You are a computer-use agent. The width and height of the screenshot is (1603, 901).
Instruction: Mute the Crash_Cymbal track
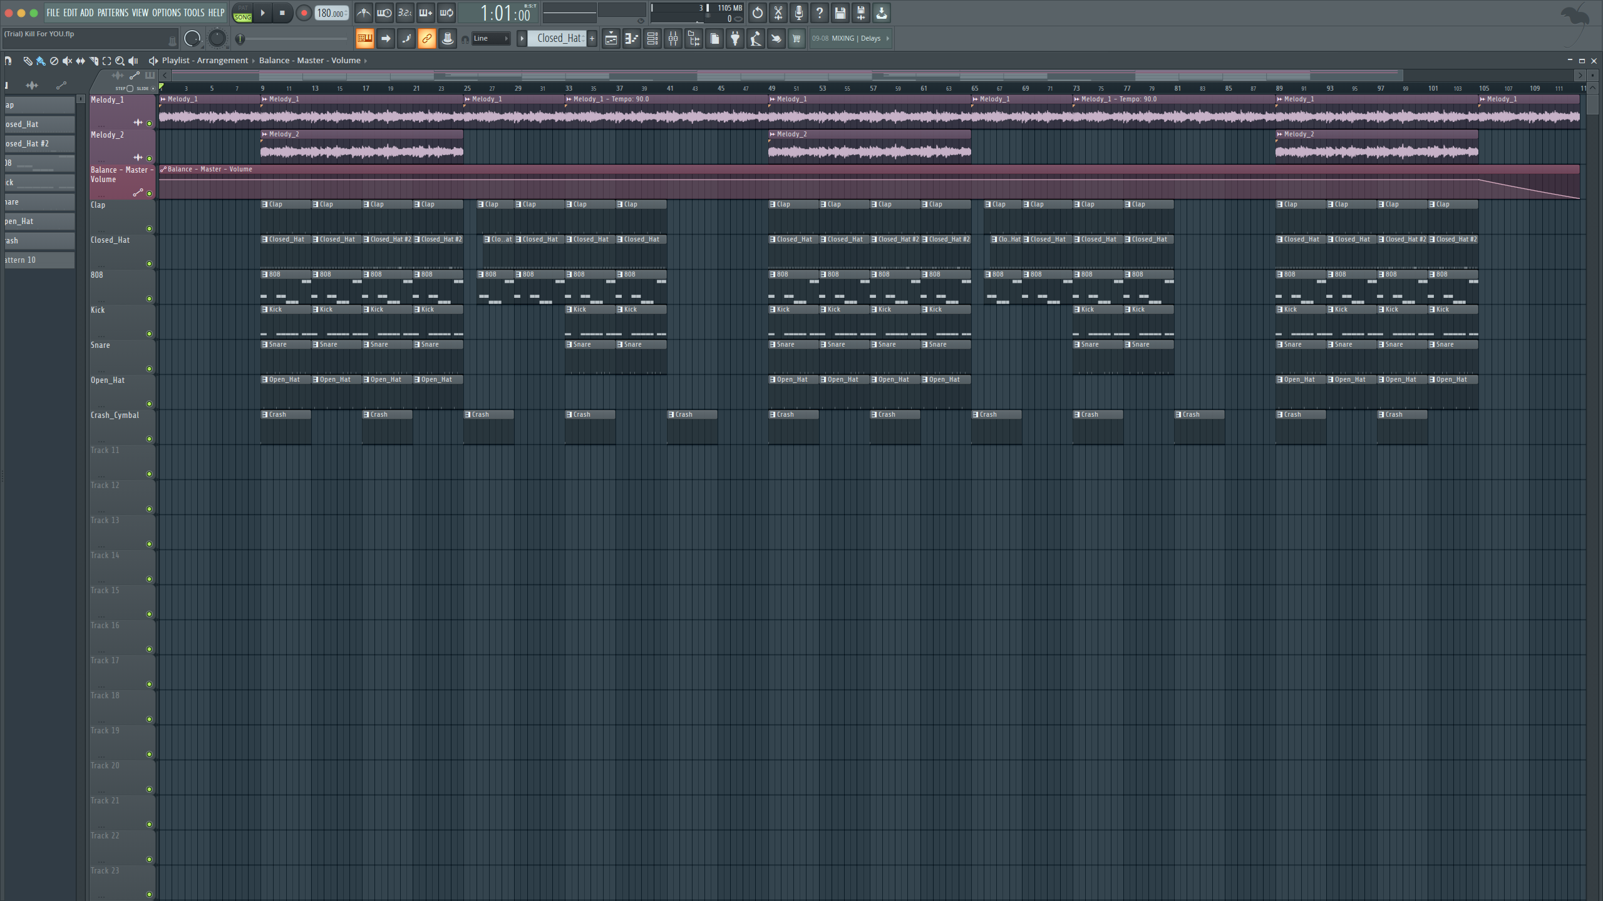[150, 439]
